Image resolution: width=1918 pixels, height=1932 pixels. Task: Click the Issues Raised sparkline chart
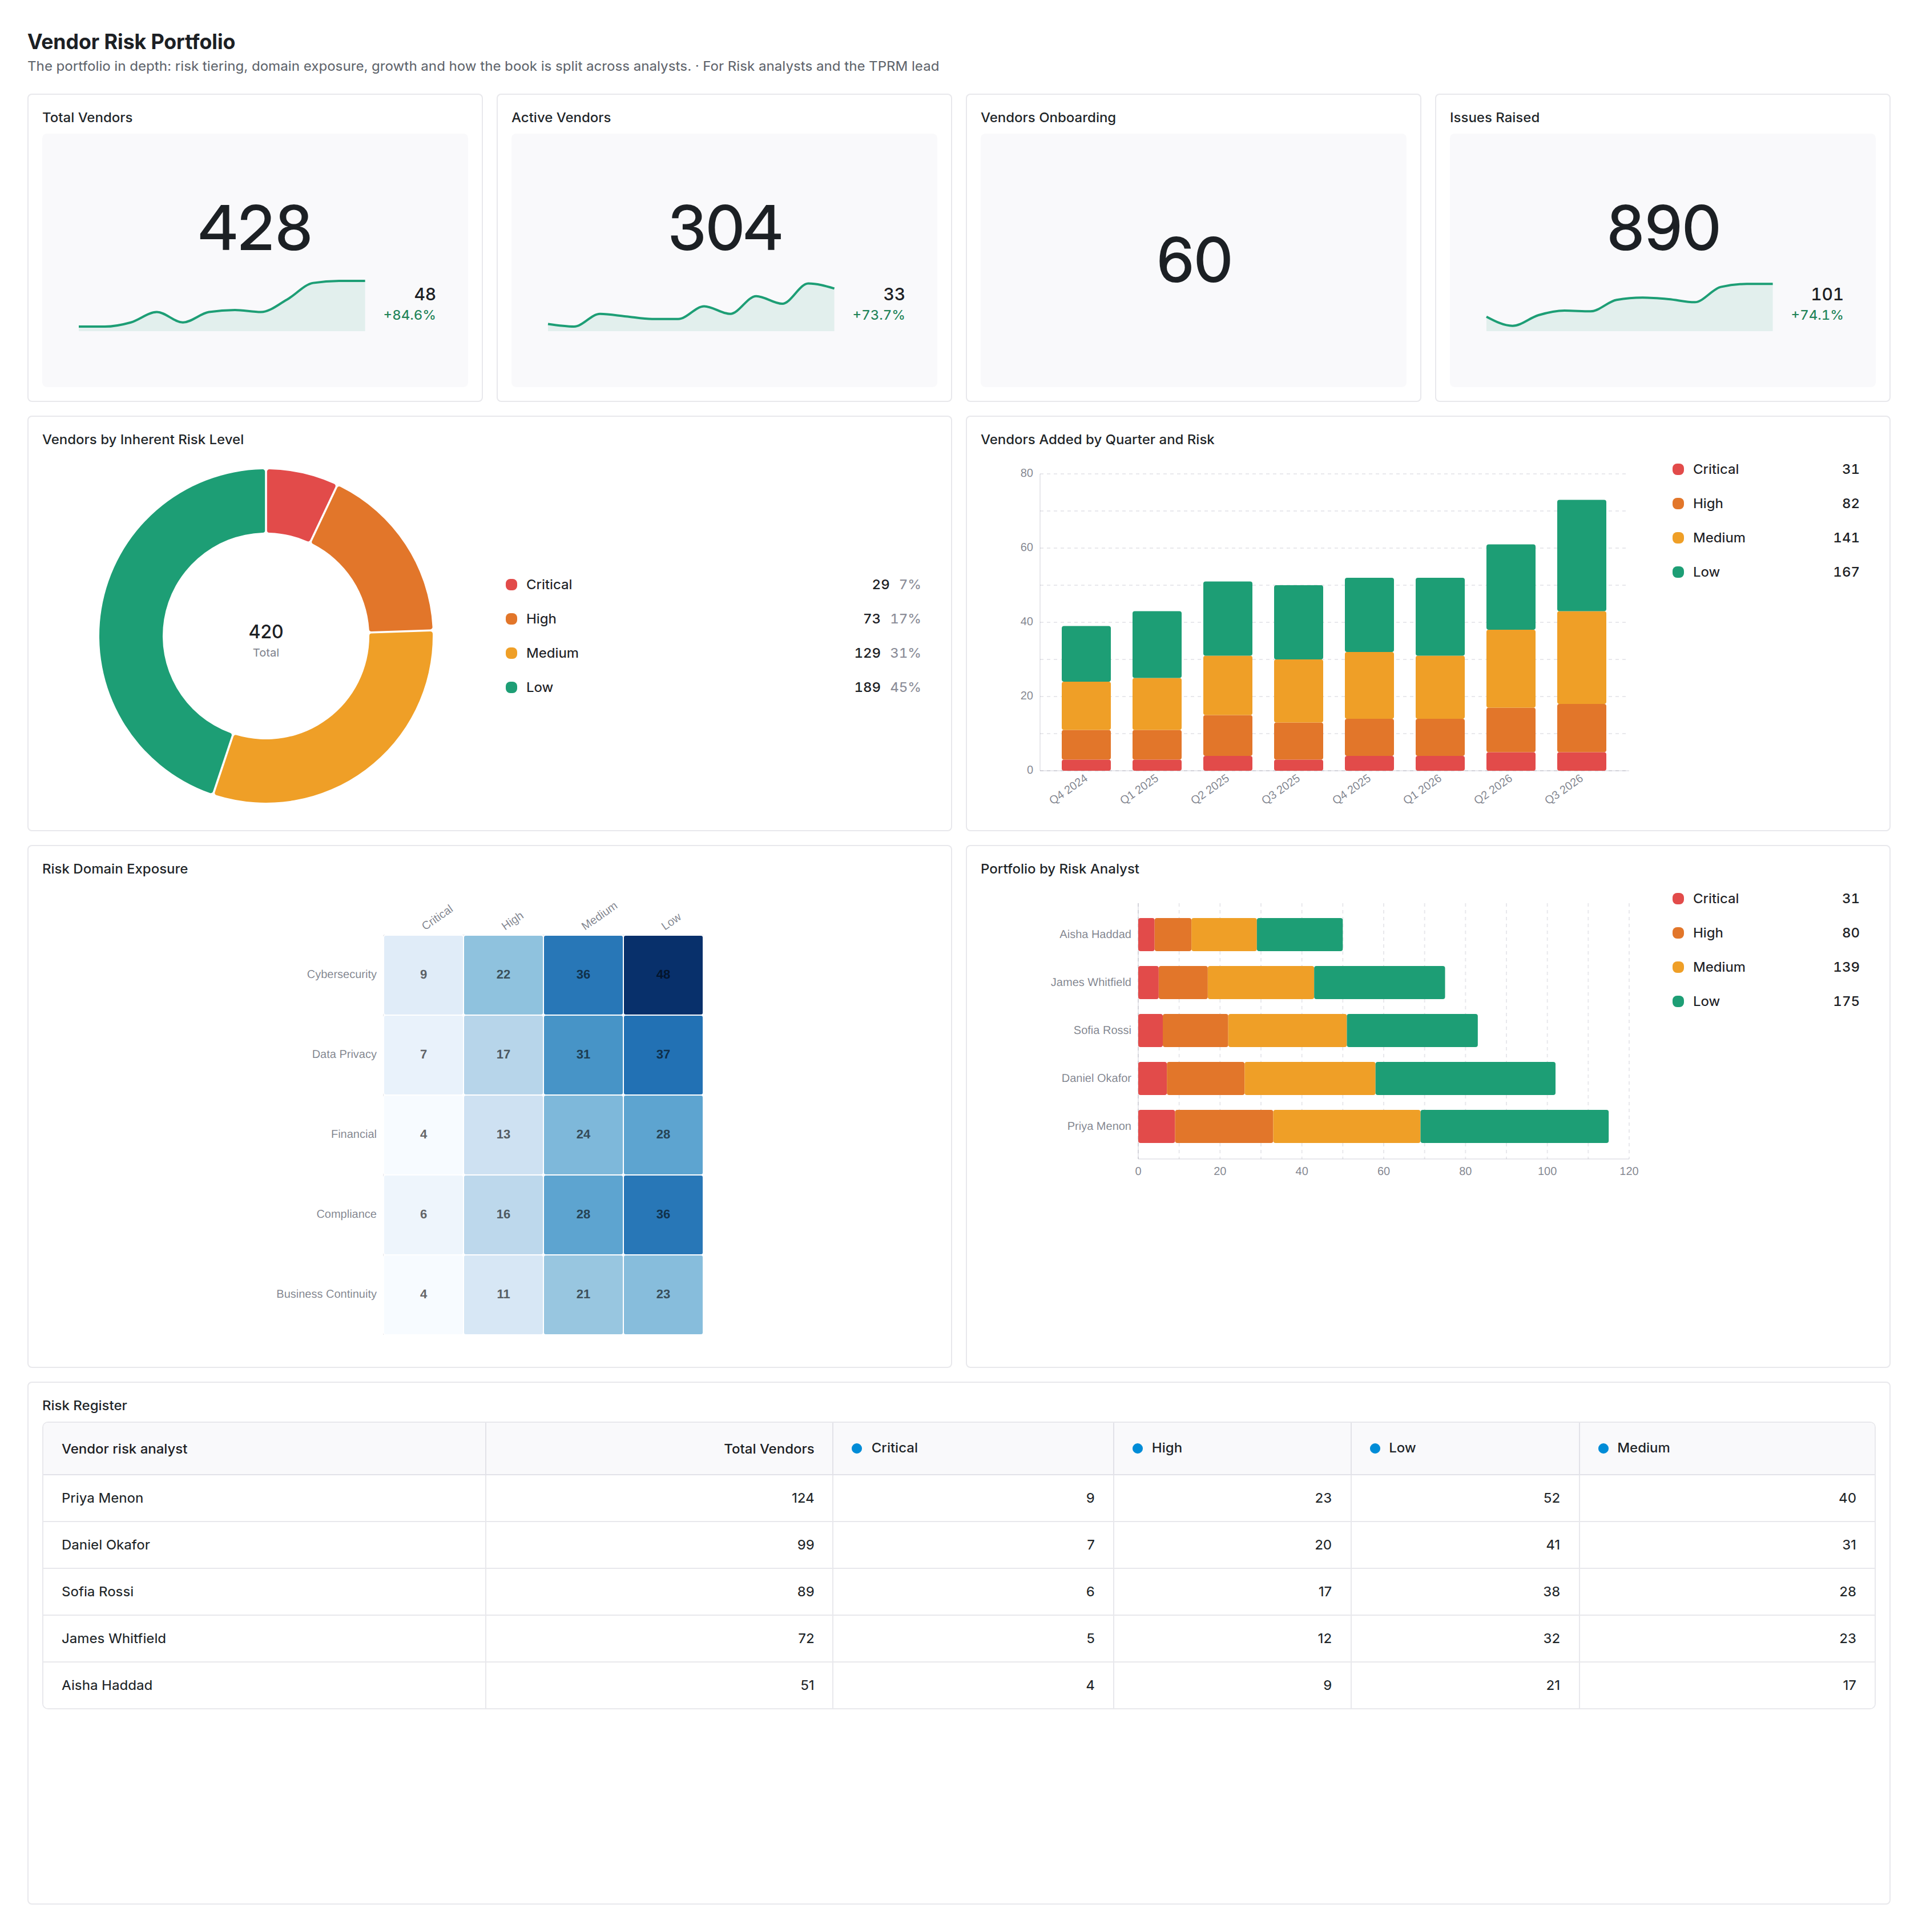(x=1629, y=306)
